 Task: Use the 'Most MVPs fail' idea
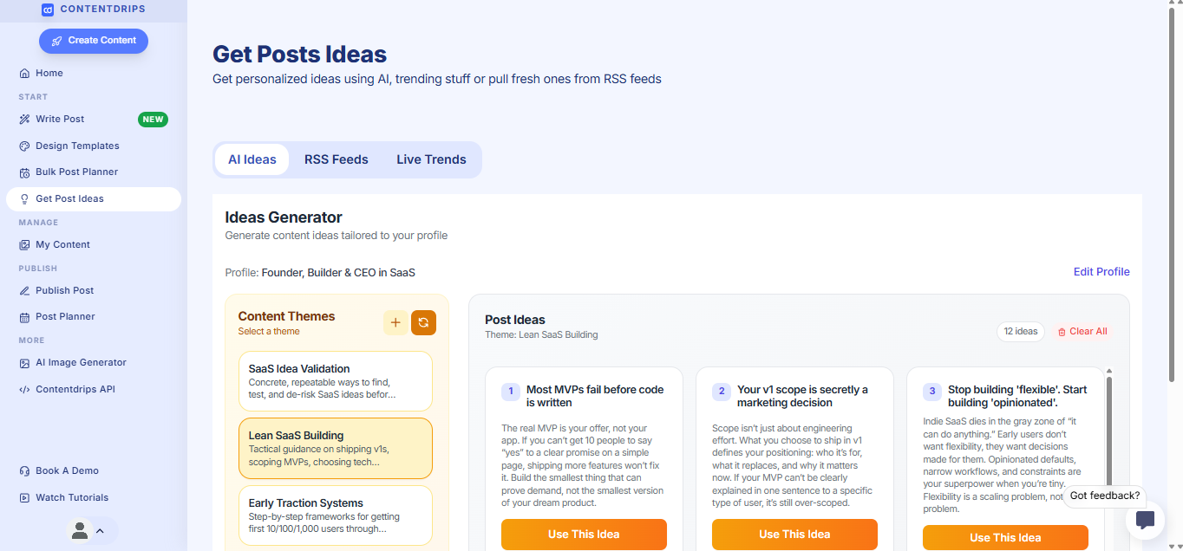pos(584,535)
